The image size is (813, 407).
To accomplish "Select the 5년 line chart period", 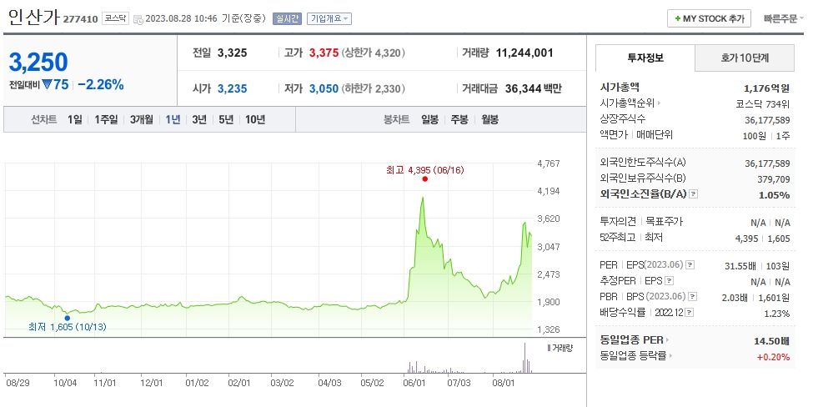I will (x=226, y=120).
